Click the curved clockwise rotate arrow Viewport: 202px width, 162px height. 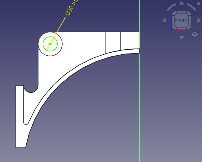click(x=191, y=7)
